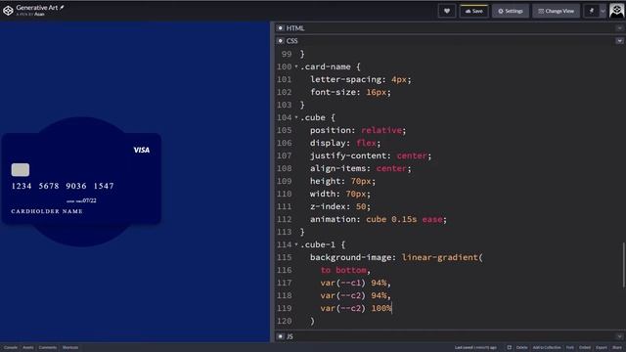Screen dimensions: 626x352
Task: Click the 'display: flex' line
Action: (345, 143)
